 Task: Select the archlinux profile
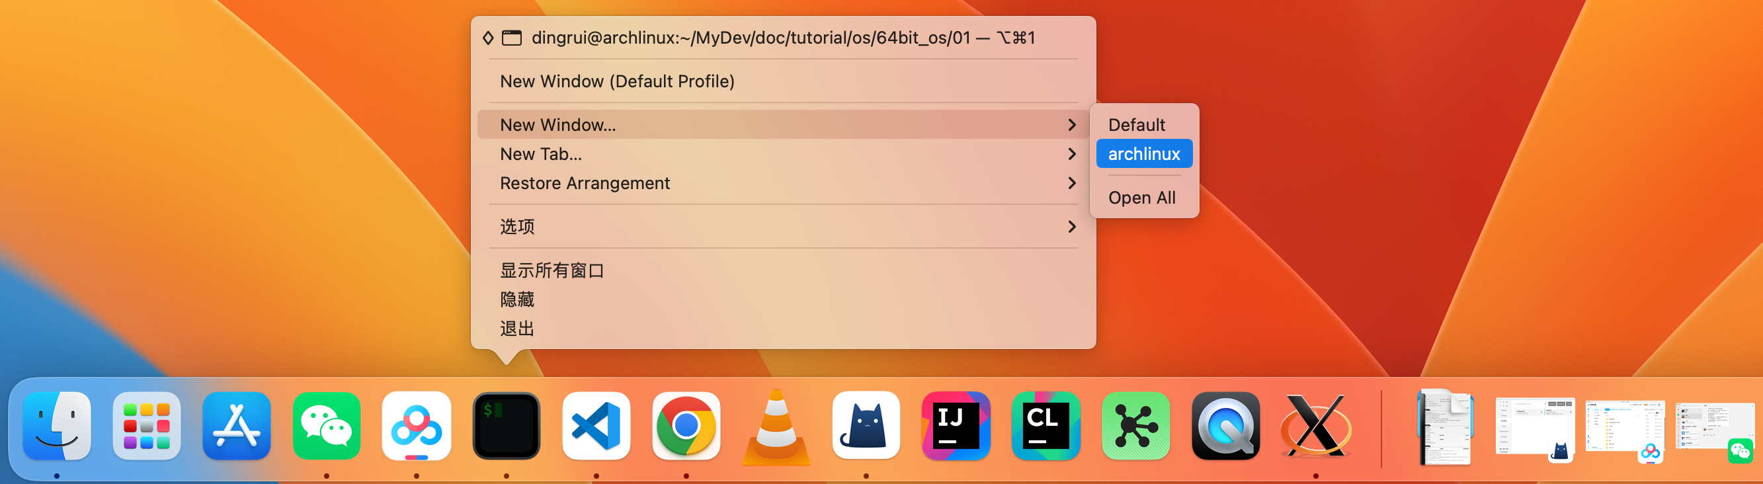point(1143,154)
